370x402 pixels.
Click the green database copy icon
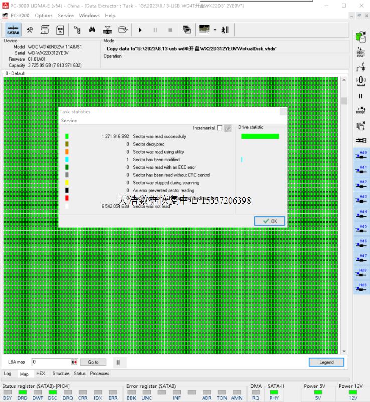click(x=360, y=37)
